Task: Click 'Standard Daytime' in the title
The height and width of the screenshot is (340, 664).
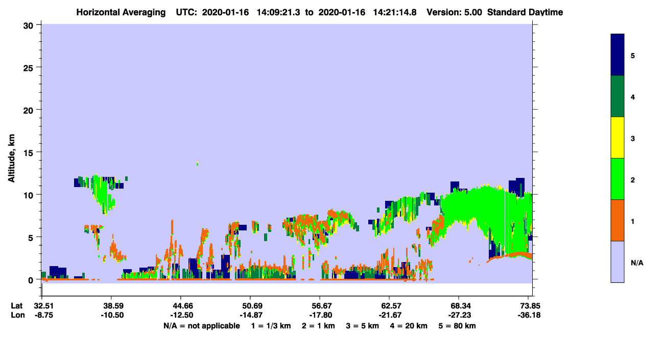Action: coord(525,12)
